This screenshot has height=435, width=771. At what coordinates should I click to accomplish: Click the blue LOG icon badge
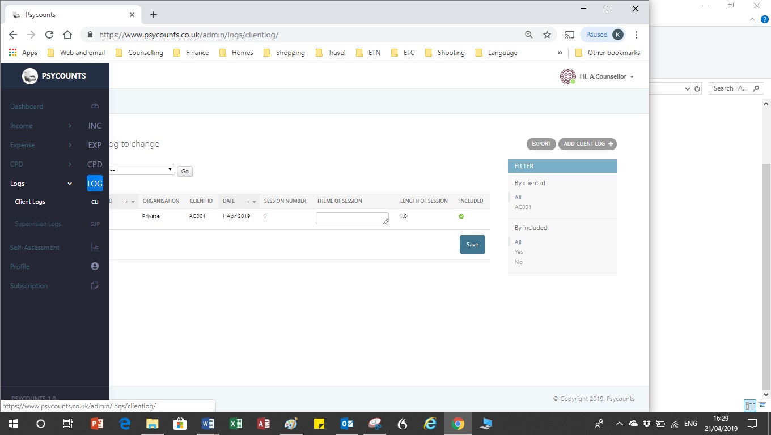[x=95, y=184]
